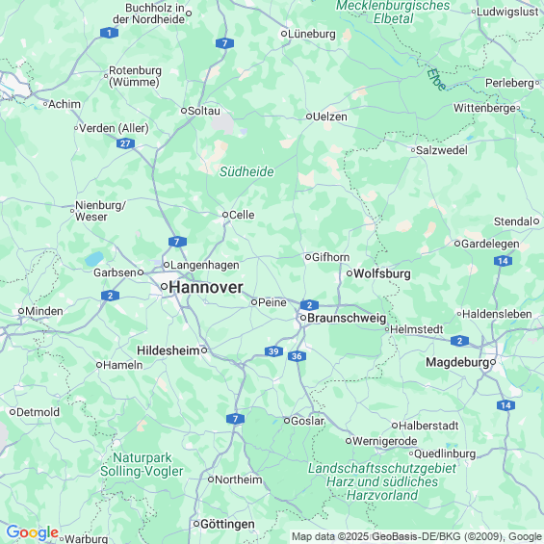The image size is (544, 544).
Task: Click the A36 highway shield below Braunschweig
Action: pyautogui.click(x=297, y=356)
